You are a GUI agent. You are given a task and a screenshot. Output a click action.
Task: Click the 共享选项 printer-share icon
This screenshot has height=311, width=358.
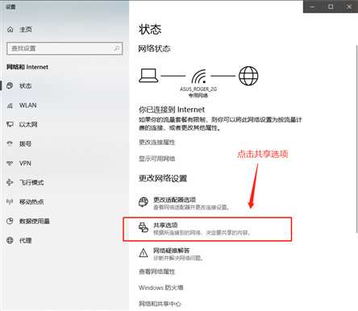(x=144, y=227)
